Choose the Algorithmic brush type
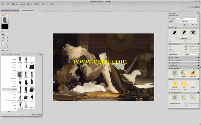 point(175,32)
